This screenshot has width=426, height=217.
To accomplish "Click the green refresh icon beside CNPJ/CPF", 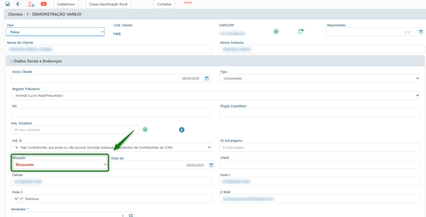I will tap(301, 32).
